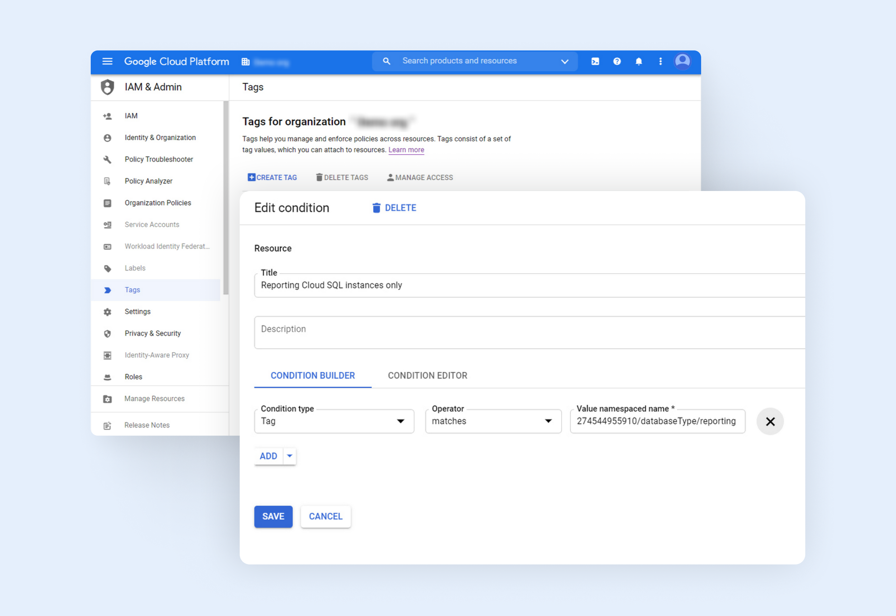Click the sidebar vertical scrollbar

click(226, 197)
